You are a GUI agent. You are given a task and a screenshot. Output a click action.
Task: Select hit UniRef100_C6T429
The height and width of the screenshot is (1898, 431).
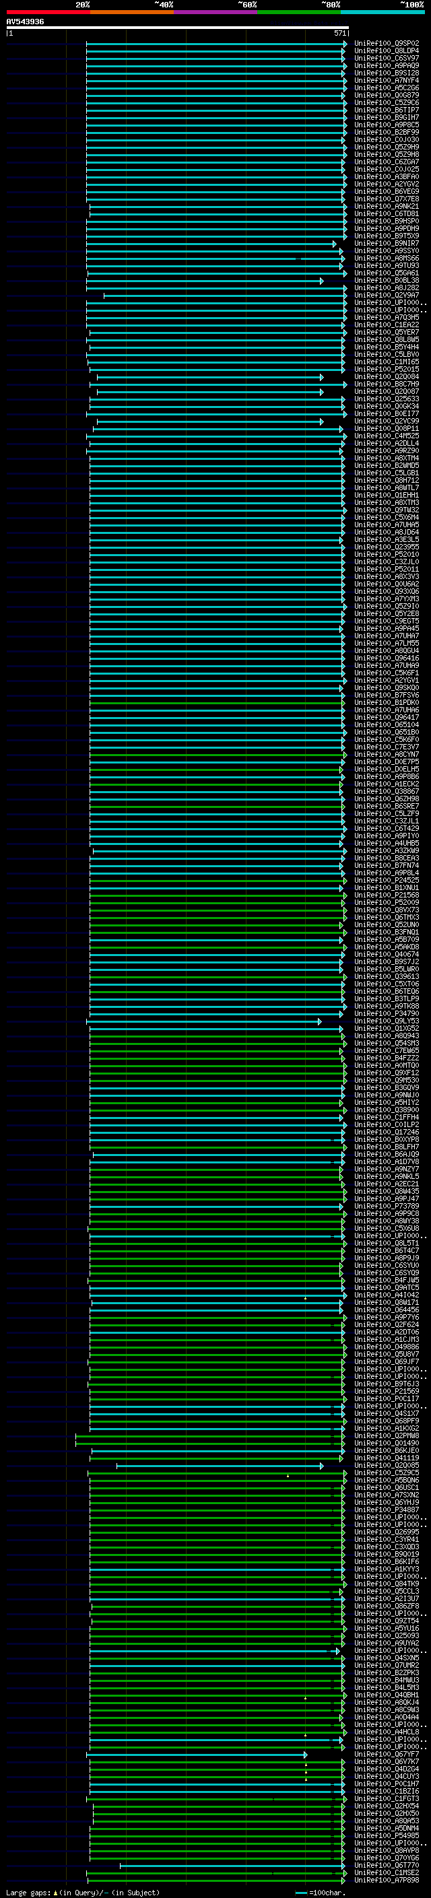click(x=386, y=828)
